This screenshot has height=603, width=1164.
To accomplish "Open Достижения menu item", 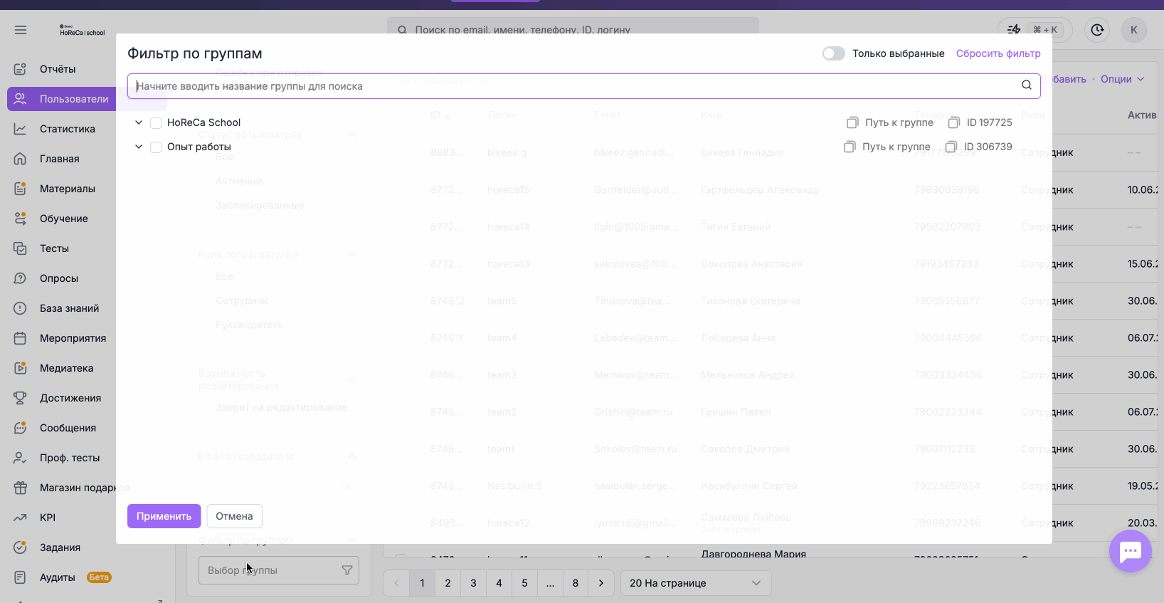I will pos(70,398).
